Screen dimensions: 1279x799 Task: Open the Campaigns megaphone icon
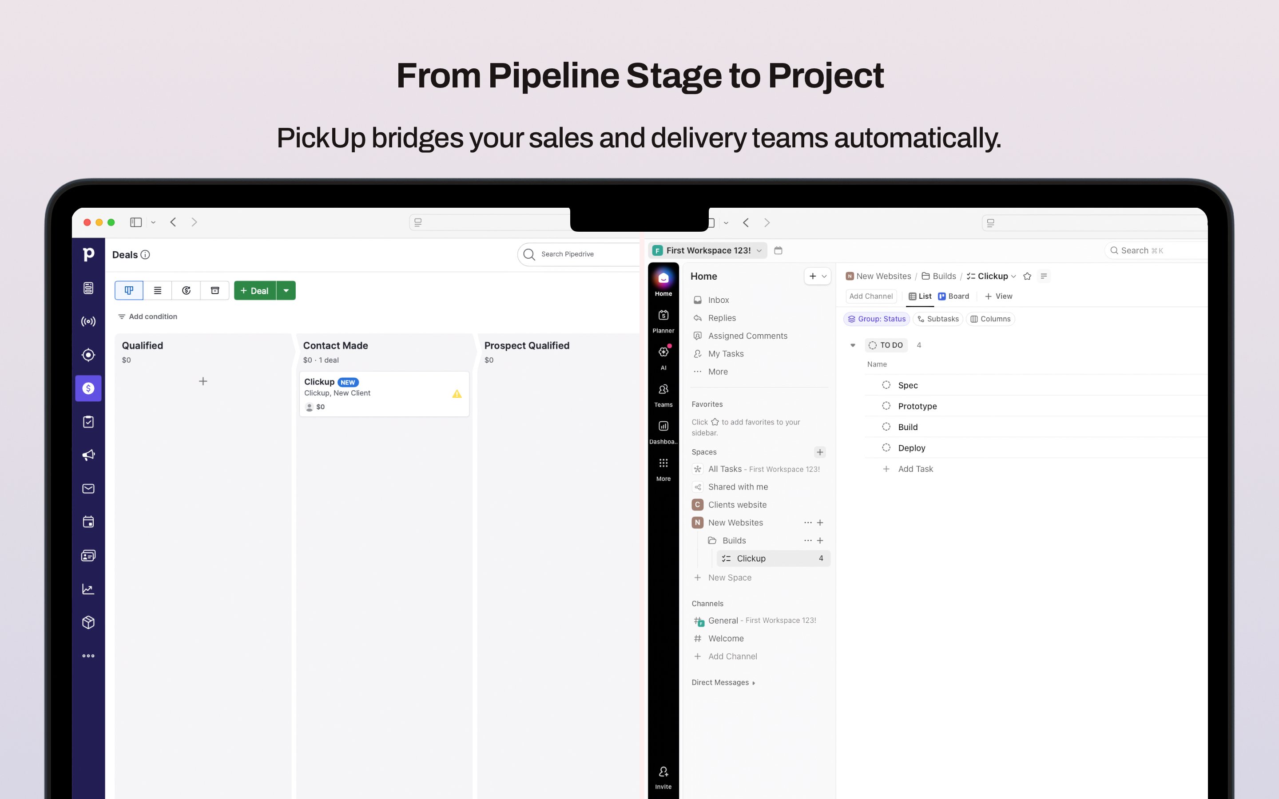pos(88,455)
